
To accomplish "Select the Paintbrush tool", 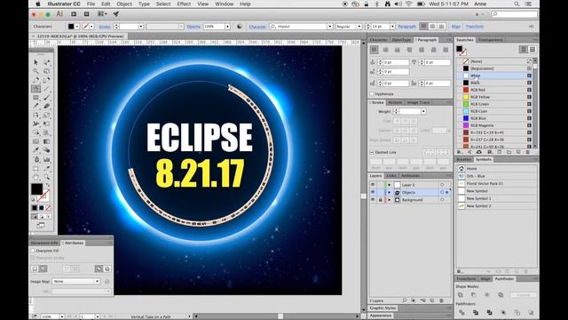I will 47,98.
